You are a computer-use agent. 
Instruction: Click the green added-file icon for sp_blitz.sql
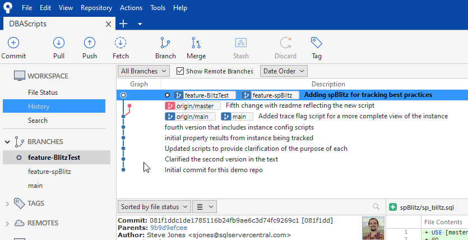click(x=393, y=207)
